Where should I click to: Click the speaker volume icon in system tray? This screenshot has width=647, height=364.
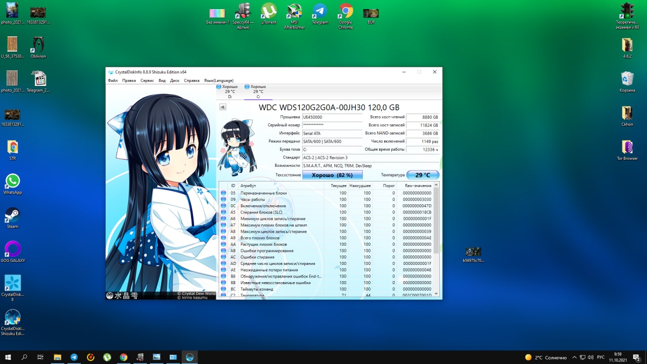point(591,357)
